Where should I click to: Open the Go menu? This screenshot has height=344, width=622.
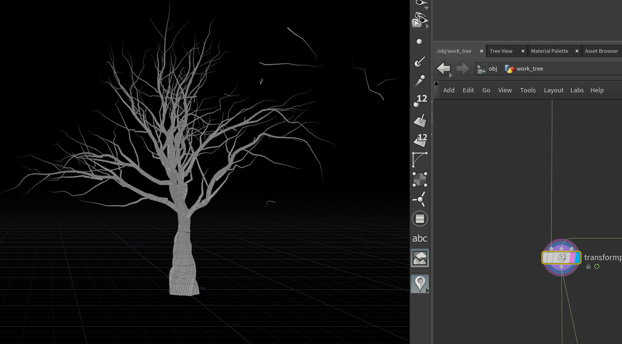[486, 90]
